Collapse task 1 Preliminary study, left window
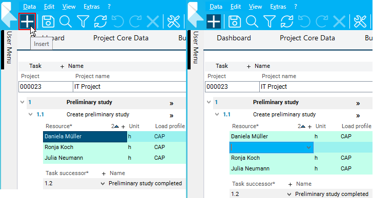373x198 pixels. (23, 102)
